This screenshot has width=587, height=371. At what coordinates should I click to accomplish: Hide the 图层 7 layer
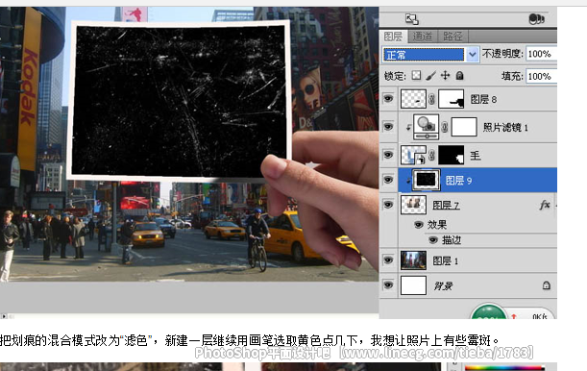click(x=388, y=205)
